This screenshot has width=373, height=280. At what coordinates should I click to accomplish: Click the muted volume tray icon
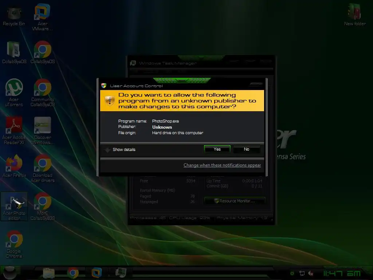(x=311, y=273)
